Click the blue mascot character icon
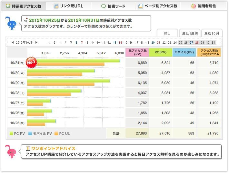The image size is (229, 173). 11,23
